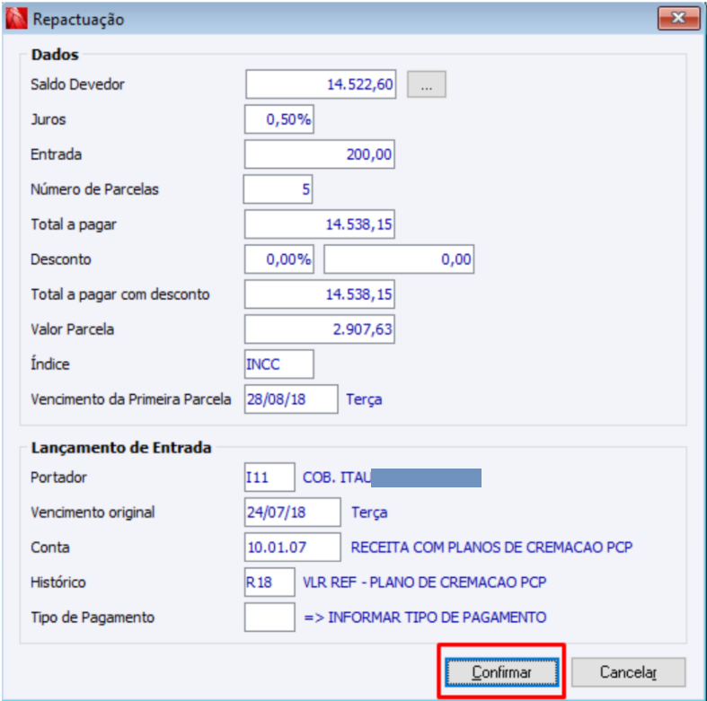Select the Desconto percentage field 0,00%
The image size is (707, 701).
pos(279,259)
